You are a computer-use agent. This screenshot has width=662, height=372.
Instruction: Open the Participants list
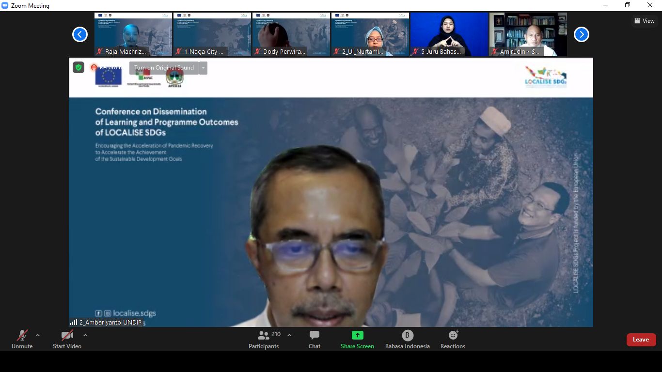264,339
